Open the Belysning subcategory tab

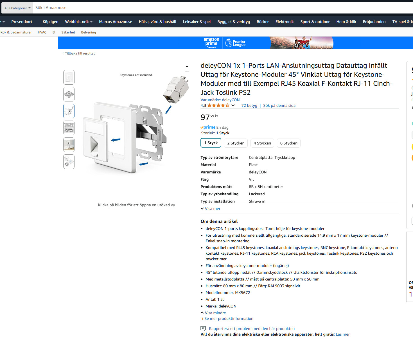coord(89,32)
